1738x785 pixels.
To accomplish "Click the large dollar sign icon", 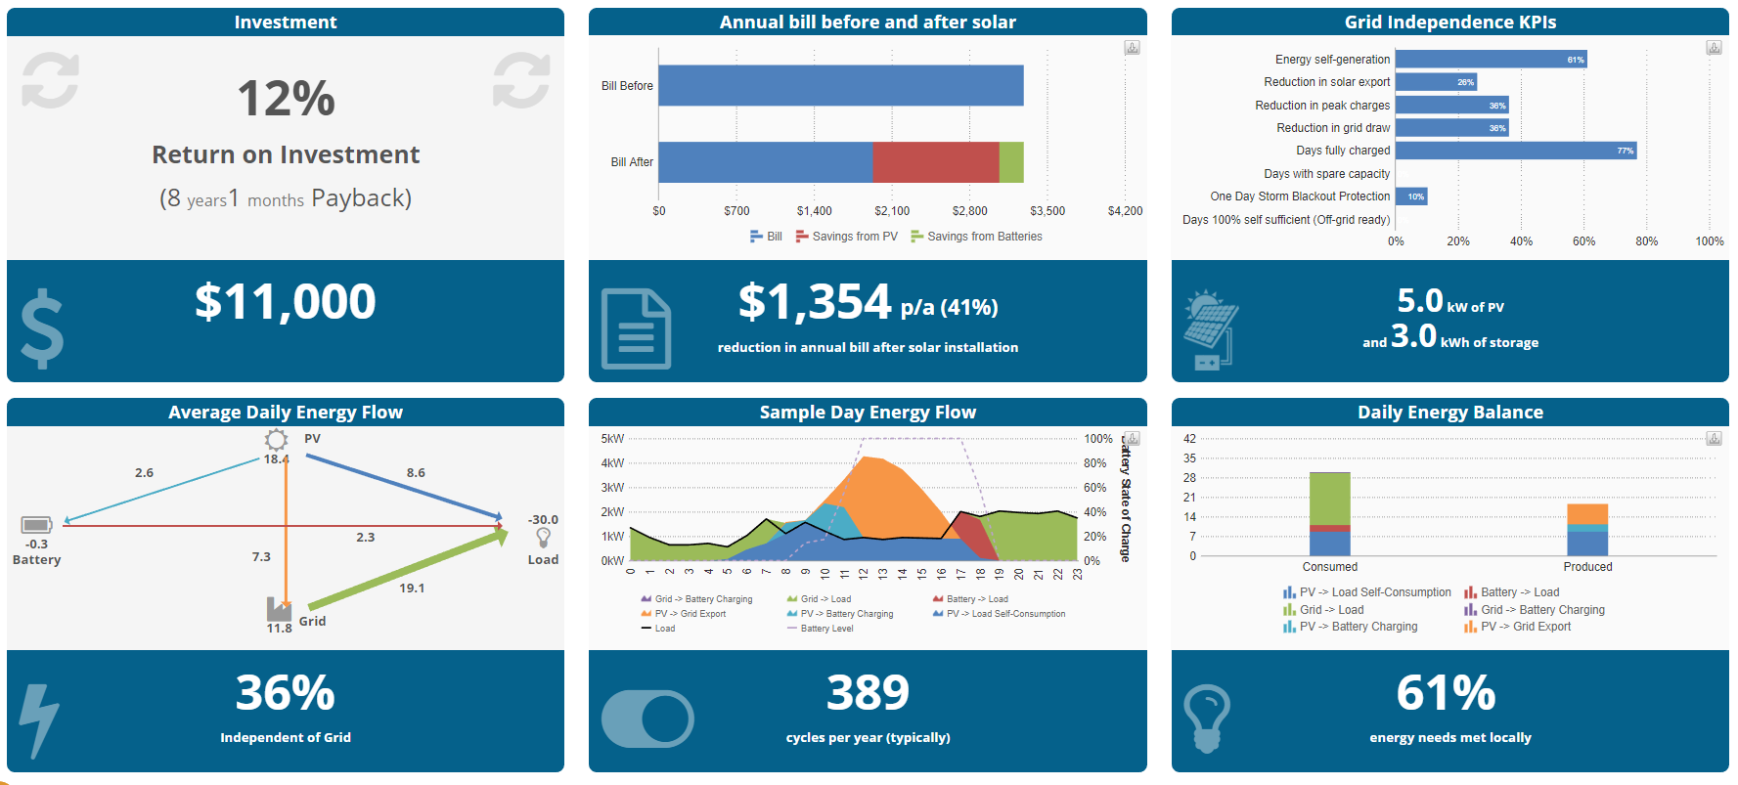I will click(42, 329).
